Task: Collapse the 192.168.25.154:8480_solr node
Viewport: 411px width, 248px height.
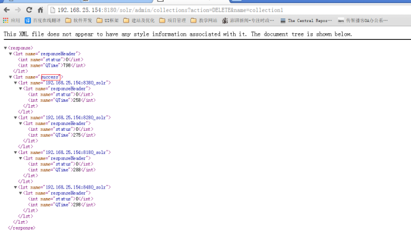Action: [15, 187]
